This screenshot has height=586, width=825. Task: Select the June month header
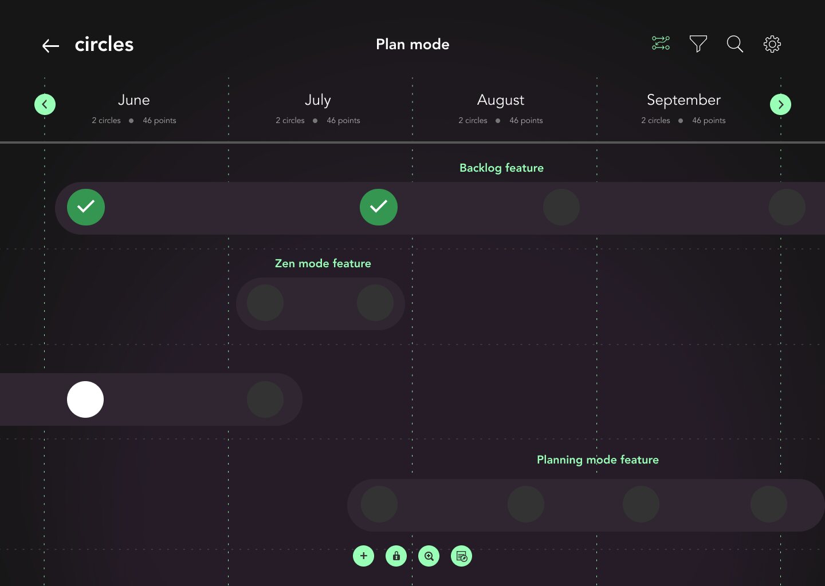point(134,100)
